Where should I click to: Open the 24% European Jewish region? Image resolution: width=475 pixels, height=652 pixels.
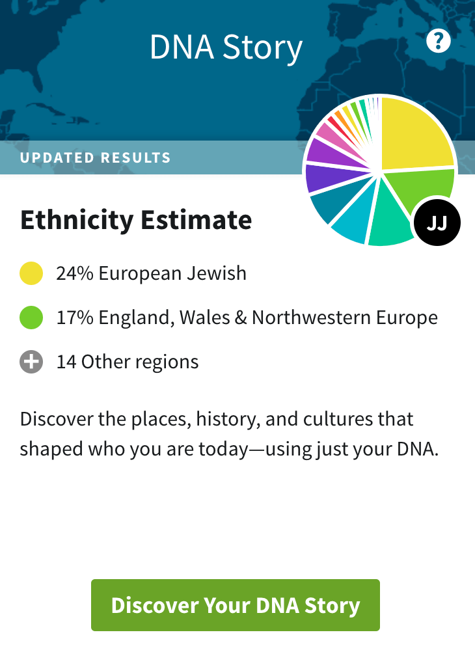[151, 273]
